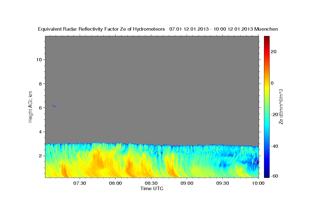Click the height tick label 2
The image size is (320, 213).
coord(40,156)
